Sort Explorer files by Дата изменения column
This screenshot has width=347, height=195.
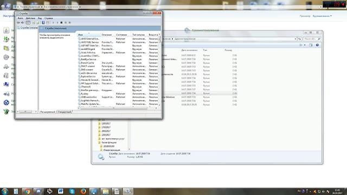(x=189, y=50)
